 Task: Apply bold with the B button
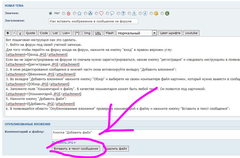[x=8, y=33]
